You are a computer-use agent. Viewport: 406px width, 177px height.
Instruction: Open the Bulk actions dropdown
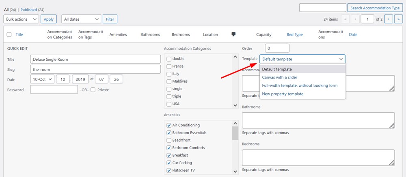tap(21, 19)
